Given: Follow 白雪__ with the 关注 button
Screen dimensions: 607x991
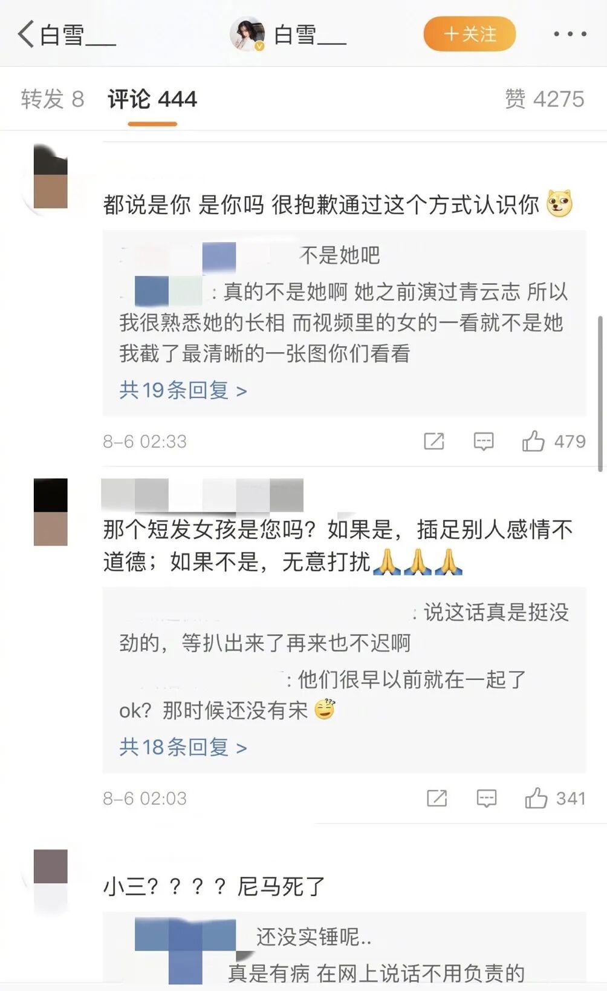Looking at the screenshot, I should tap(470, 34).
